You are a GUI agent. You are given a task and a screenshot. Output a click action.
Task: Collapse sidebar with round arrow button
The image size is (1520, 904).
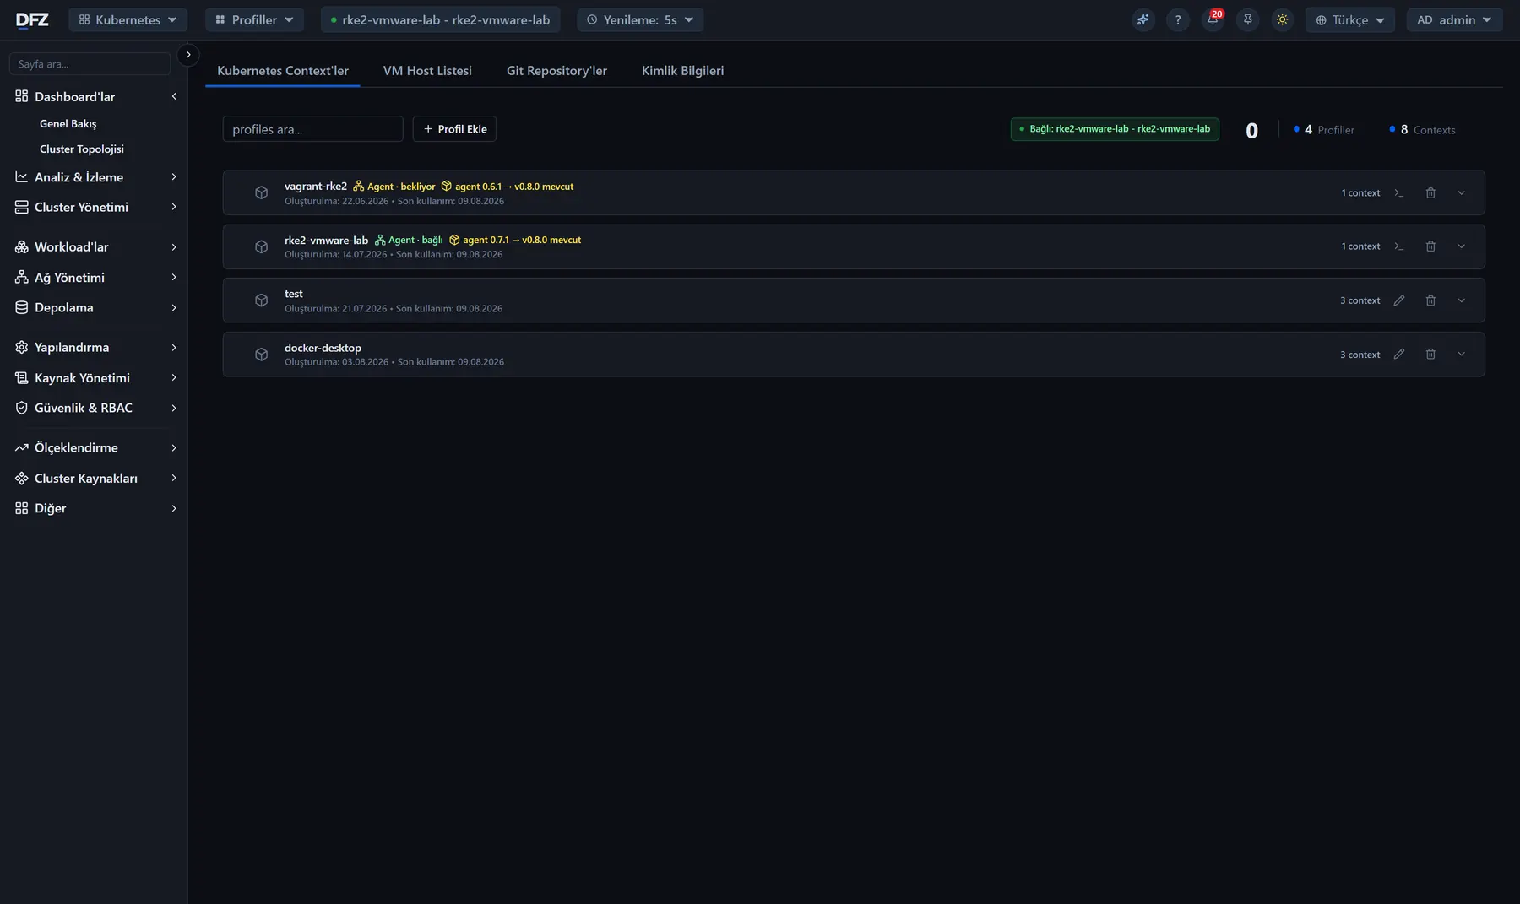[188, 55]
